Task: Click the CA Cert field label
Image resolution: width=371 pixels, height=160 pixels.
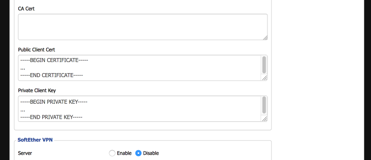Action: tap(26, 9)
